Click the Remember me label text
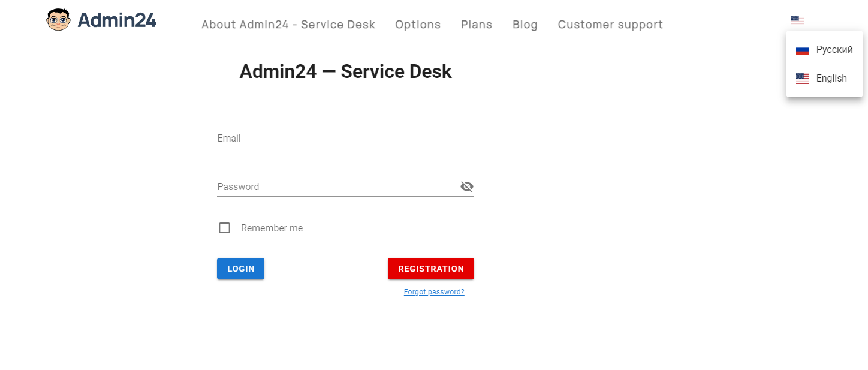This screenshot has height=370, width=868. coord(272,228)
